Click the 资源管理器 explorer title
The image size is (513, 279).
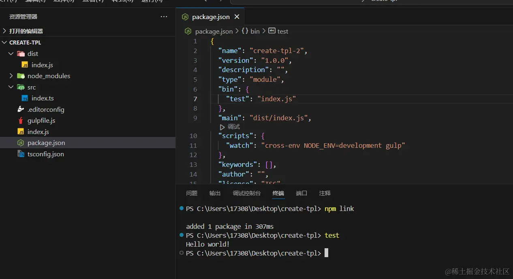click(x=24, y=17)
